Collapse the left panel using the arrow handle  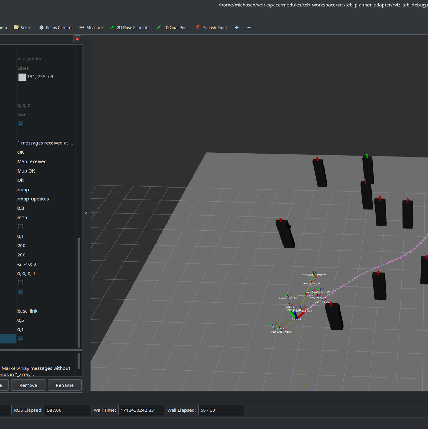coord(86,214)
